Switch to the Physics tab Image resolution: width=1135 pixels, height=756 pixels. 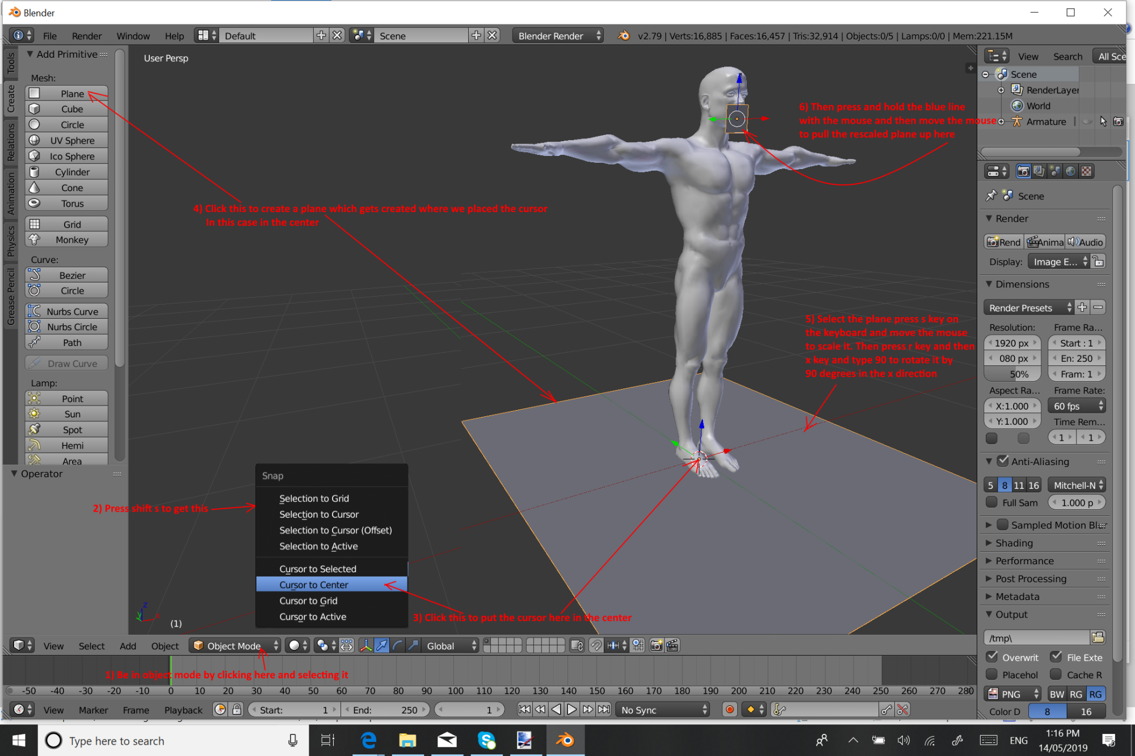(x=11, y=241)
